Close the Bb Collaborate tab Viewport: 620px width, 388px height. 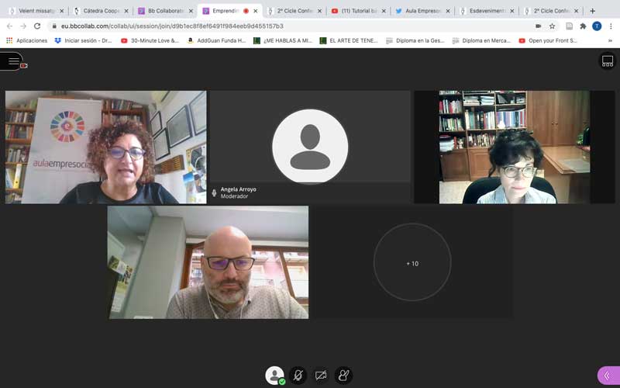click(x=191, y=11)
